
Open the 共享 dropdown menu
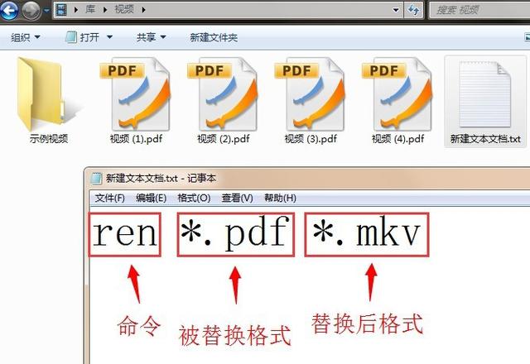click(x=151, y=37)
